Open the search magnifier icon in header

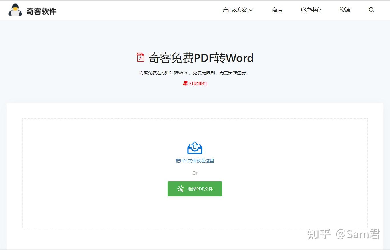[371, 10]
